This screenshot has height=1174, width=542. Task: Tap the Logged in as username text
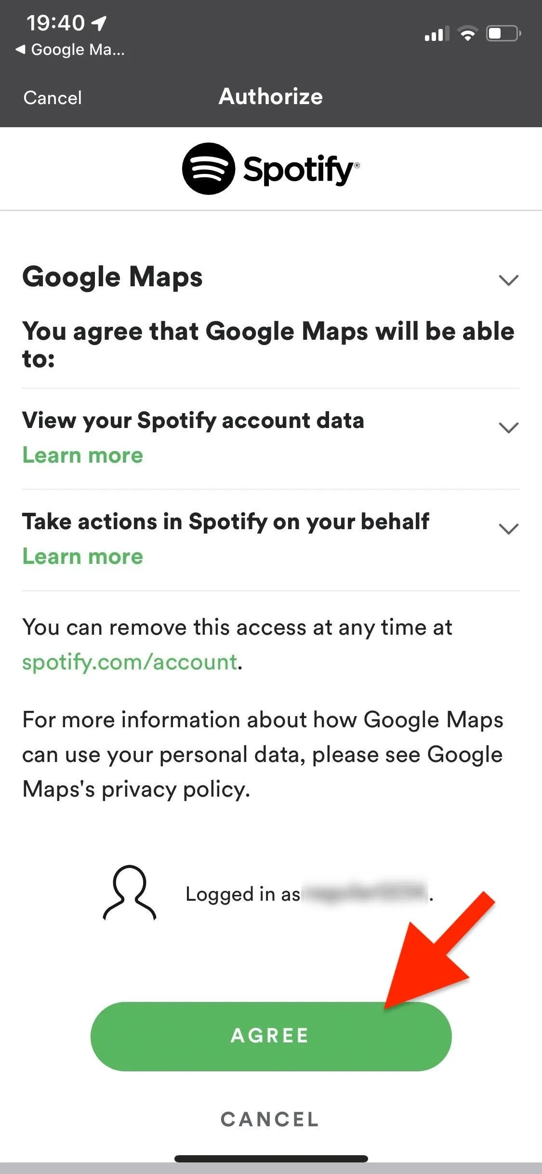coord(309,894)
